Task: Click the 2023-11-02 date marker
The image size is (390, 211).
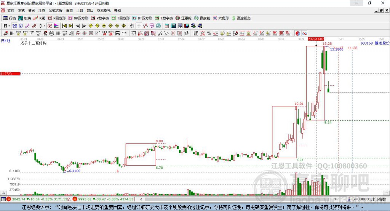Action: 316,39
